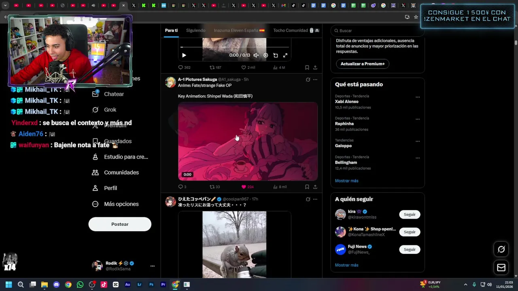Image resolution: width=518 pixels, height=291 pixels.
Task: Show more accounts under A quién seguir
Action: 346,265
